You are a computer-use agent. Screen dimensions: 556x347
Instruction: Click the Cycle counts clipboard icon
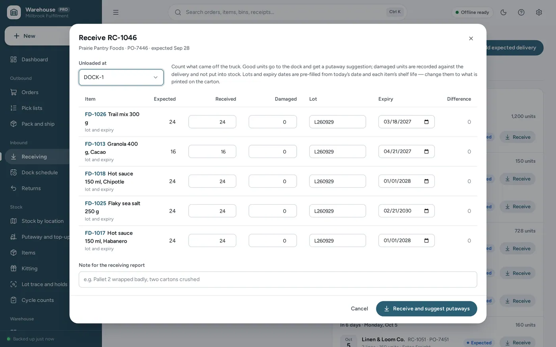click(14, 300)
